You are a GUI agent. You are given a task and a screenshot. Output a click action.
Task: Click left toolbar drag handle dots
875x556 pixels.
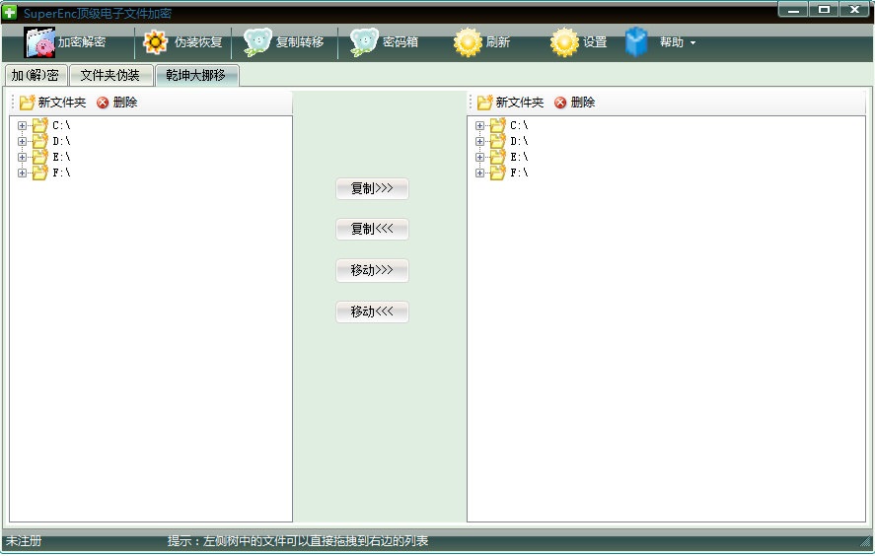coord(13,103)
